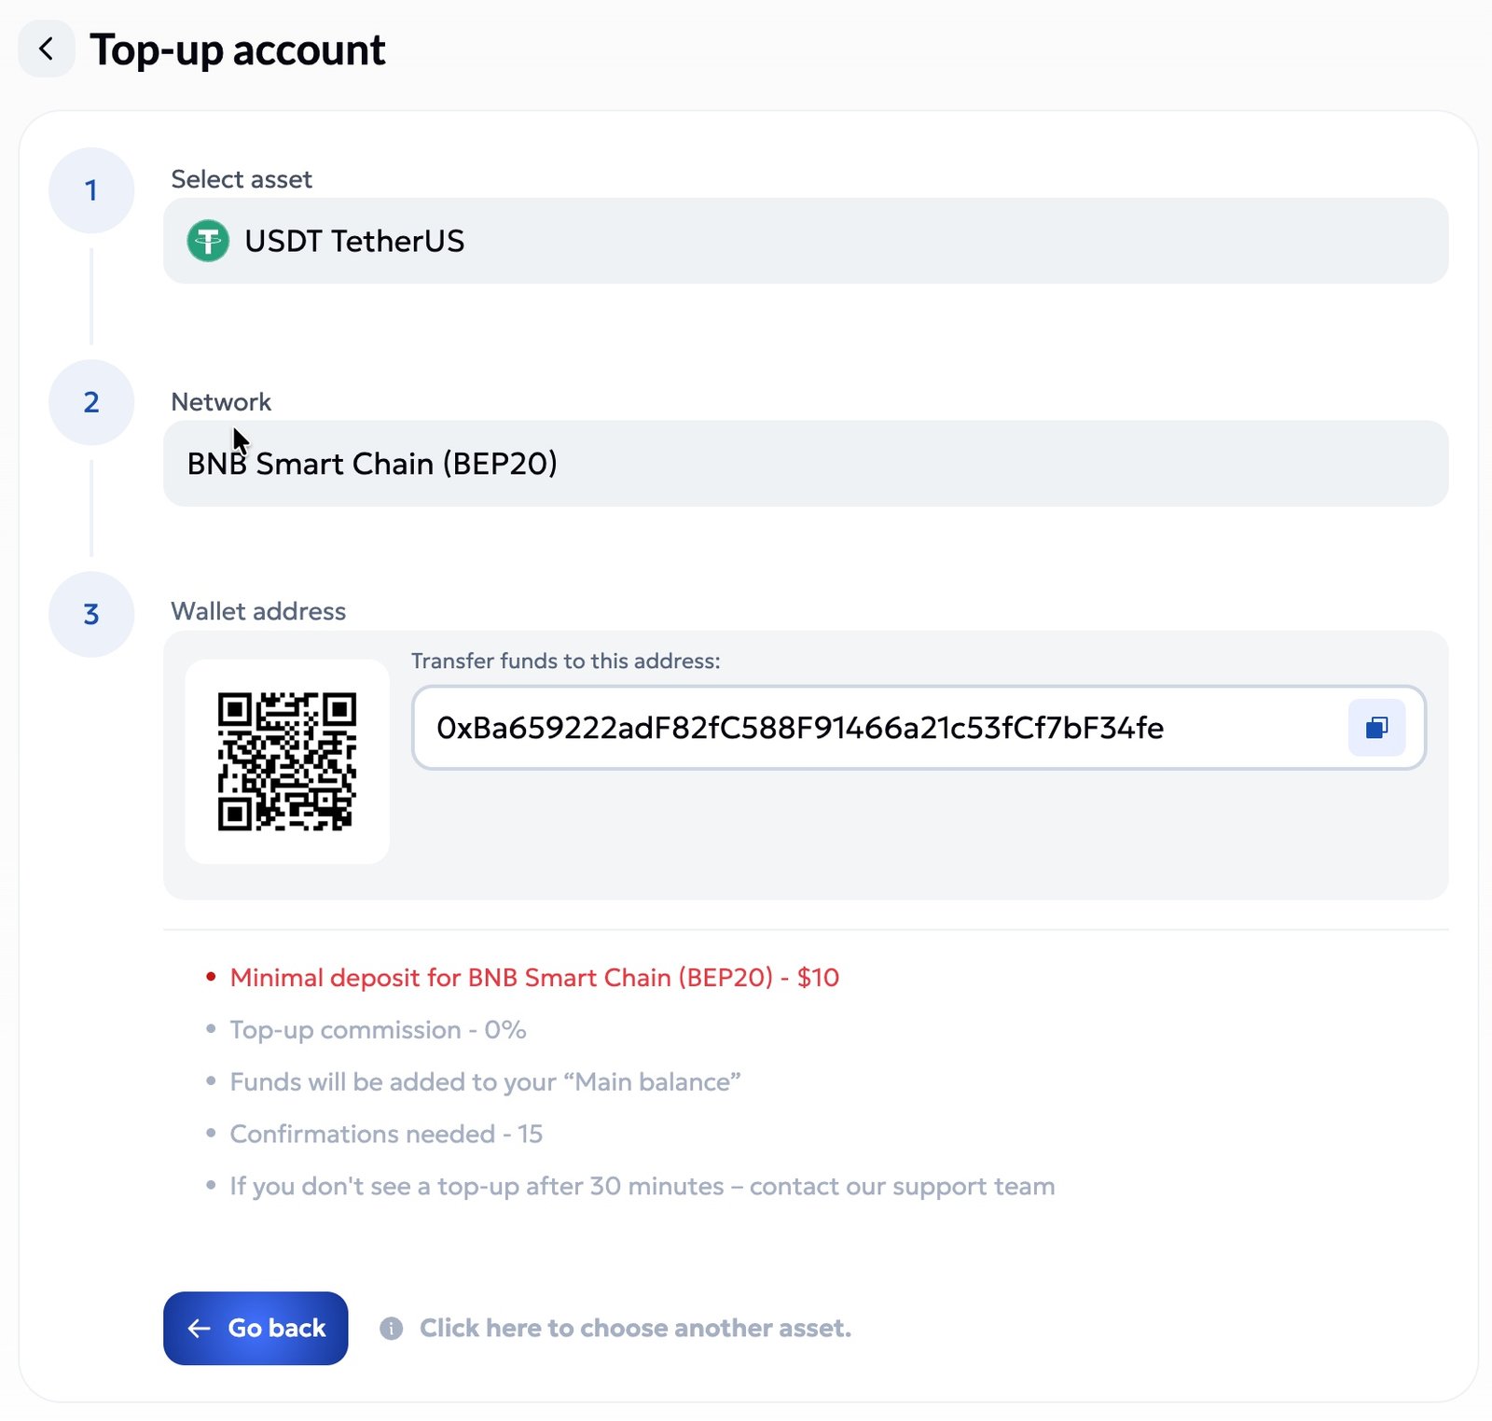Click the info icon near Go back
The width and height of the screenshot is (1492, 1421).
pyautogui.click(x=392, y=1328)
